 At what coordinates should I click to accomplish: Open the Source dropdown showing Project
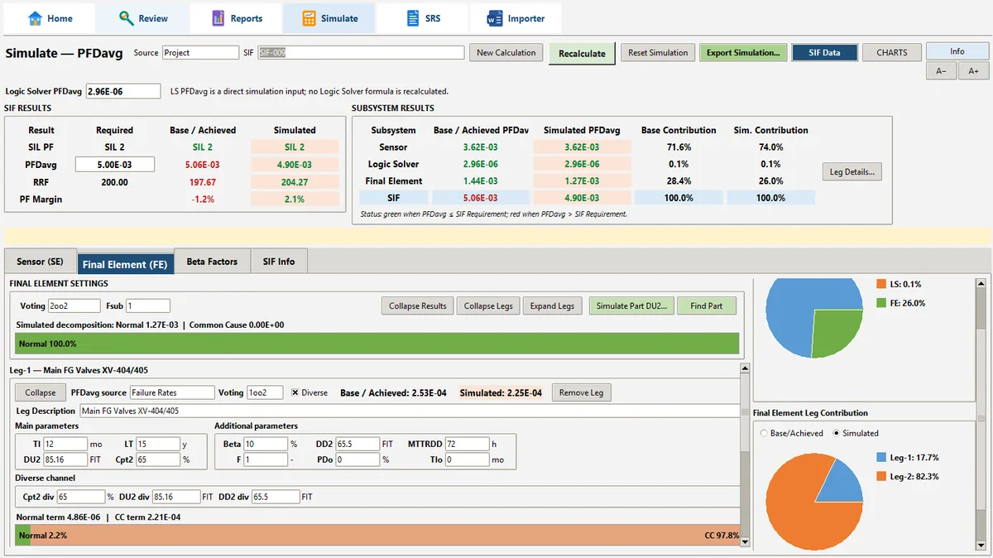click(x=200, y=52)
